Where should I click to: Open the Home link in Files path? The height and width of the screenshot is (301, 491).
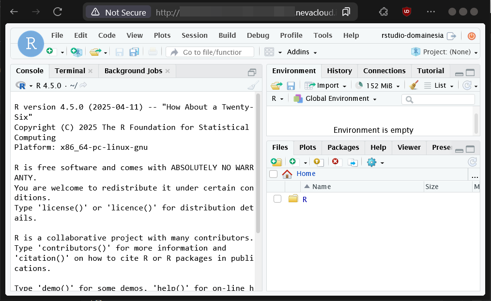click(x=306, y=174)
